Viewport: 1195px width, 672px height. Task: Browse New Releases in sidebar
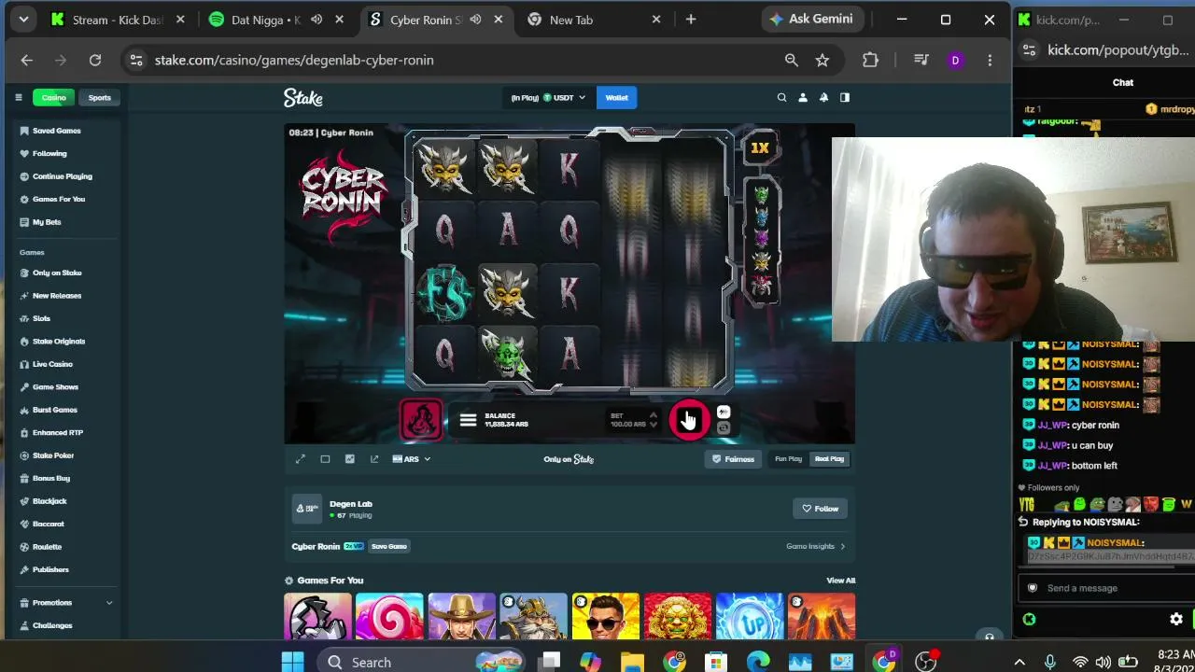point(56,296)
